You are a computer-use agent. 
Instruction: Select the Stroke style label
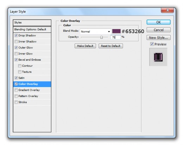pos(23,102)
